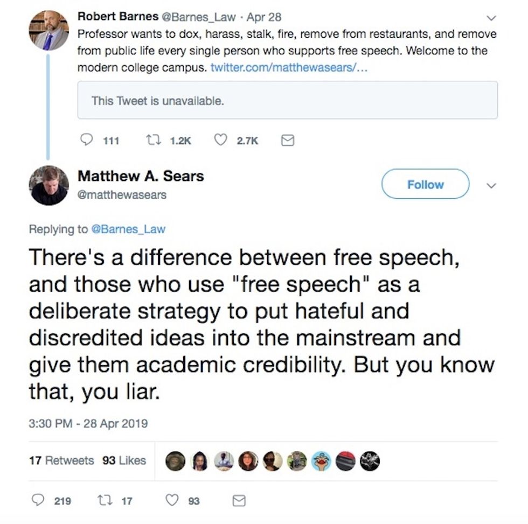Viewport: 528px width, 524px height.
Task: Follow Matthew A. Sears
Action: click(425, 184)
